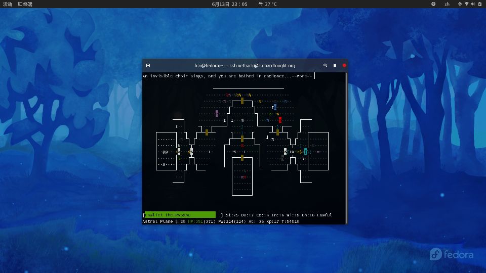This screenshot has width=486, height=273.
Task: Click the red highlighted tile on the map
Action: pyautogui.click(x=280, y=120)
